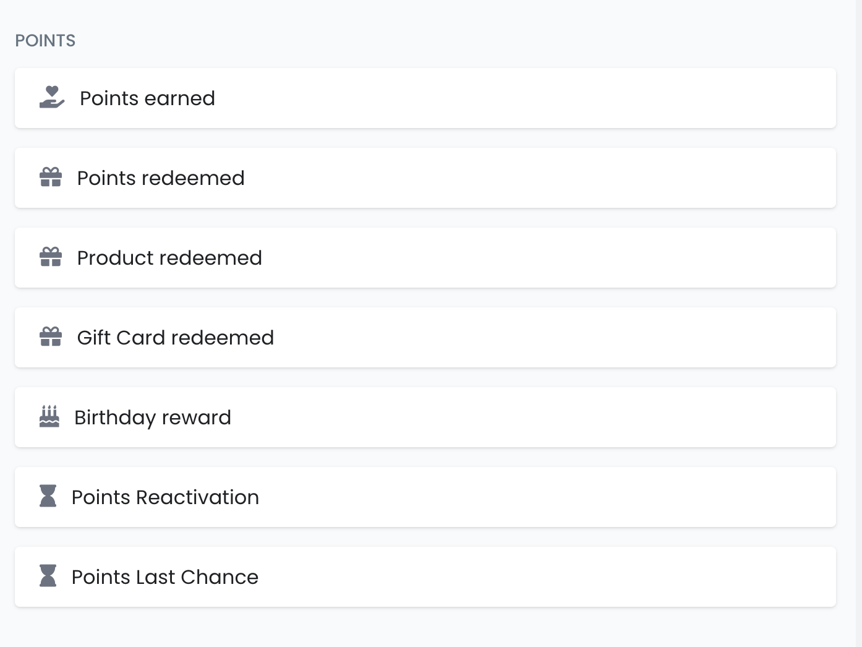This screenshot has height=647, width=862.
Task: Click the hourglass icon beside Points Reactivation
Action: point(48,496)
